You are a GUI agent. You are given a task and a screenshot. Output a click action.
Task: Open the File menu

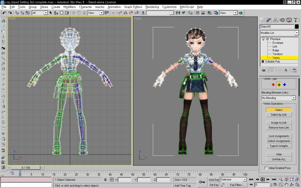[x=4, y=7]
